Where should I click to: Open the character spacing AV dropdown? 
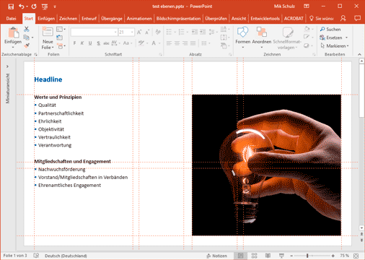tap(115, 43)
